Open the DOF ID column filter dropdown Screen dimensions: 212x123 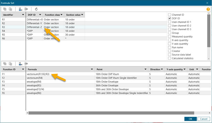[40, 15]
